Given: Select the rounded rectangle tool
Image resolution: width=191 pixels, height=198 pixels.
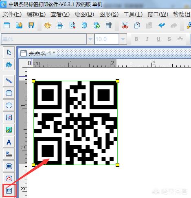Looking at the screenshot, I should [x=9, y=93].
